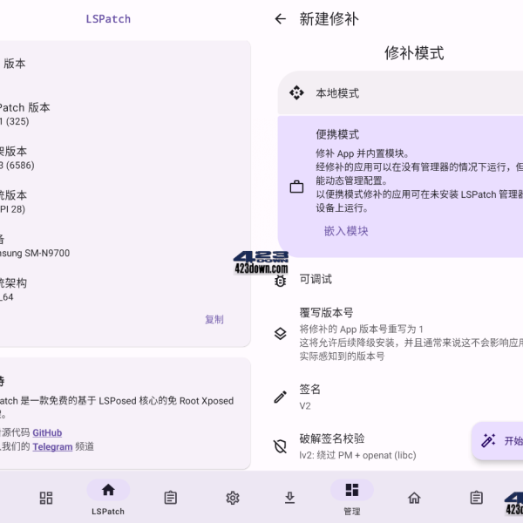
Task: Open the download repository tab
Action: coord(289,498)
